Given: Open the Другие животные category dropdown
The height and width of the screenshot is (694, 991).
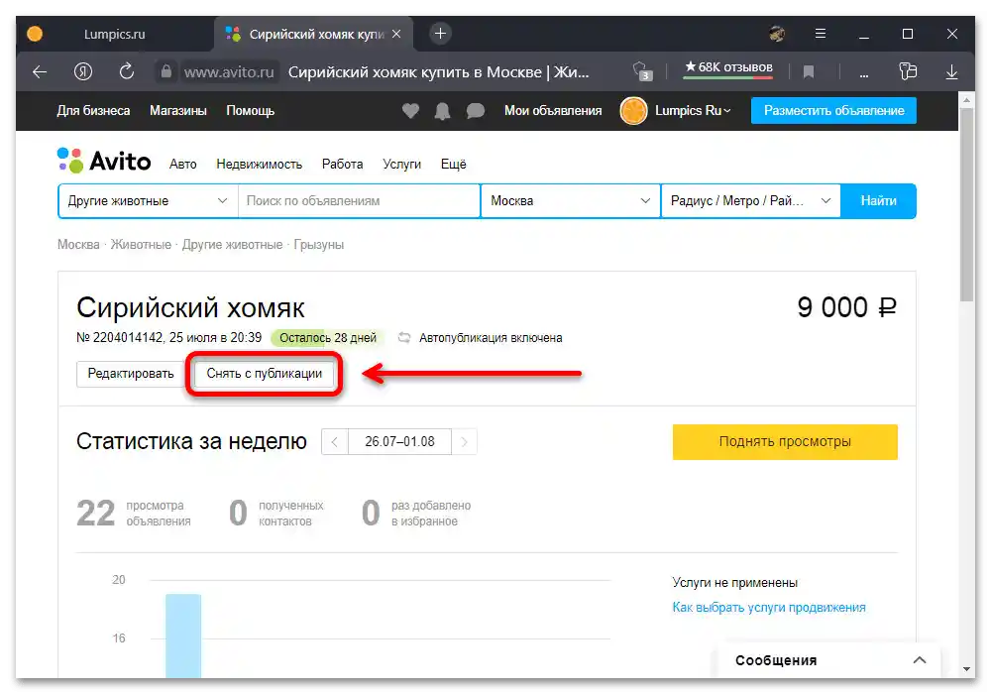Looking at the screenshot, I should (145, 200).
